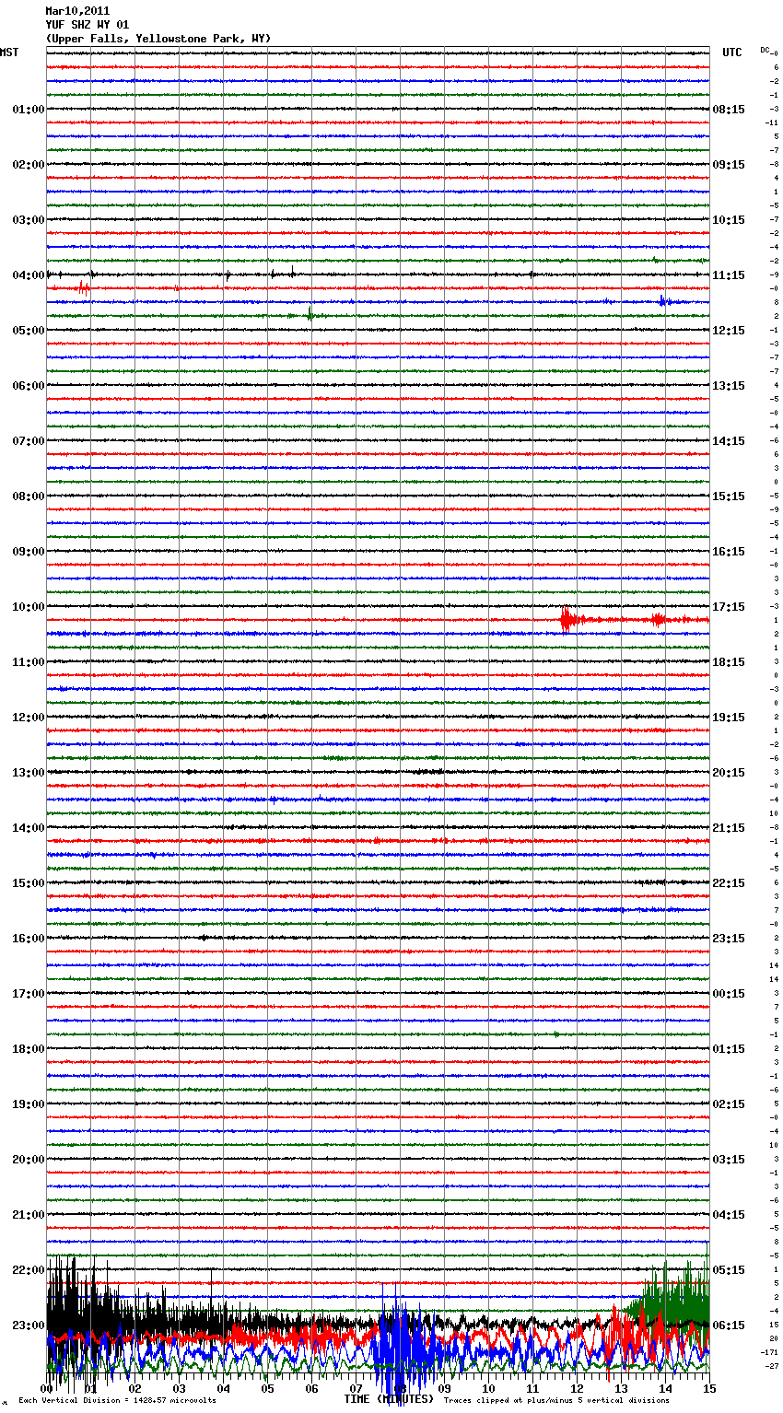Select the "22:00" MST time label
The image size is (783, 1413).
point(29,1270)
